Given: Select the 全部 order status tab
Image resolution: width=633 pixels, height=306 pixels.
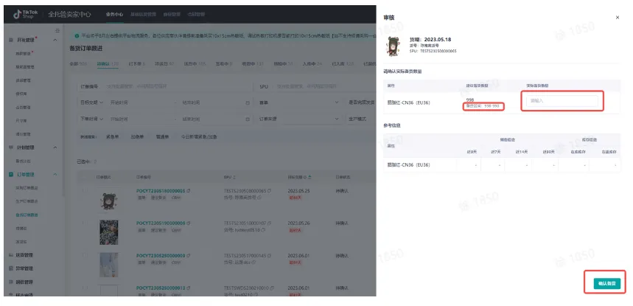Looking at the screenshot, I should coord(78,64).
